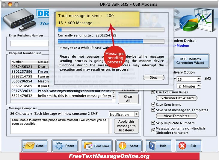Select row with number 8521479632
This screenshot has height=160, width=219.
[x=61, y=96]
